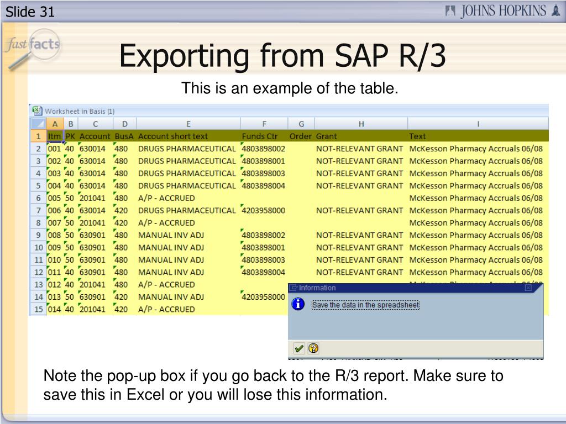Select item cell "014"

point(55,309)
